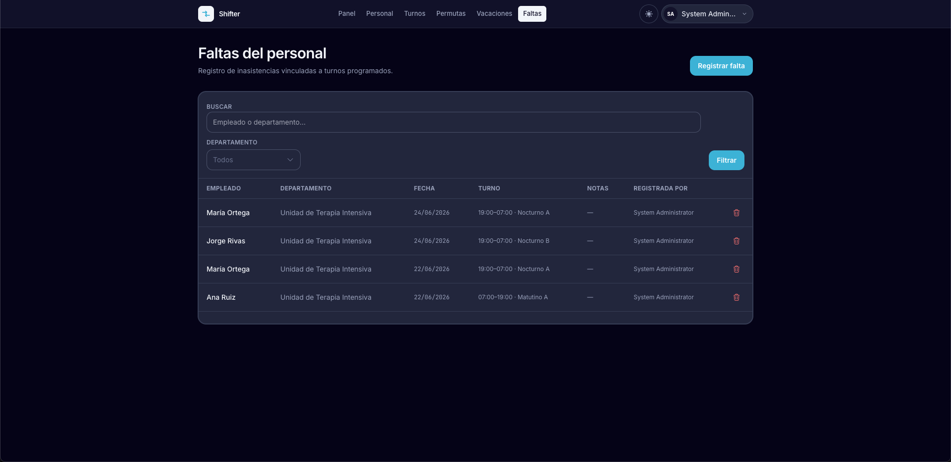Delete Ana Ruiz's absence record
The height and width of the screenshot is (462, 951).
737,297
